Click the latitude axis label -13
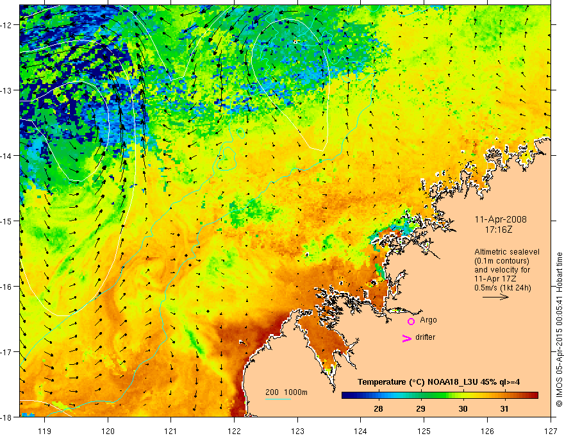Screen dimensions: 564x436 [x=8, y=90]
